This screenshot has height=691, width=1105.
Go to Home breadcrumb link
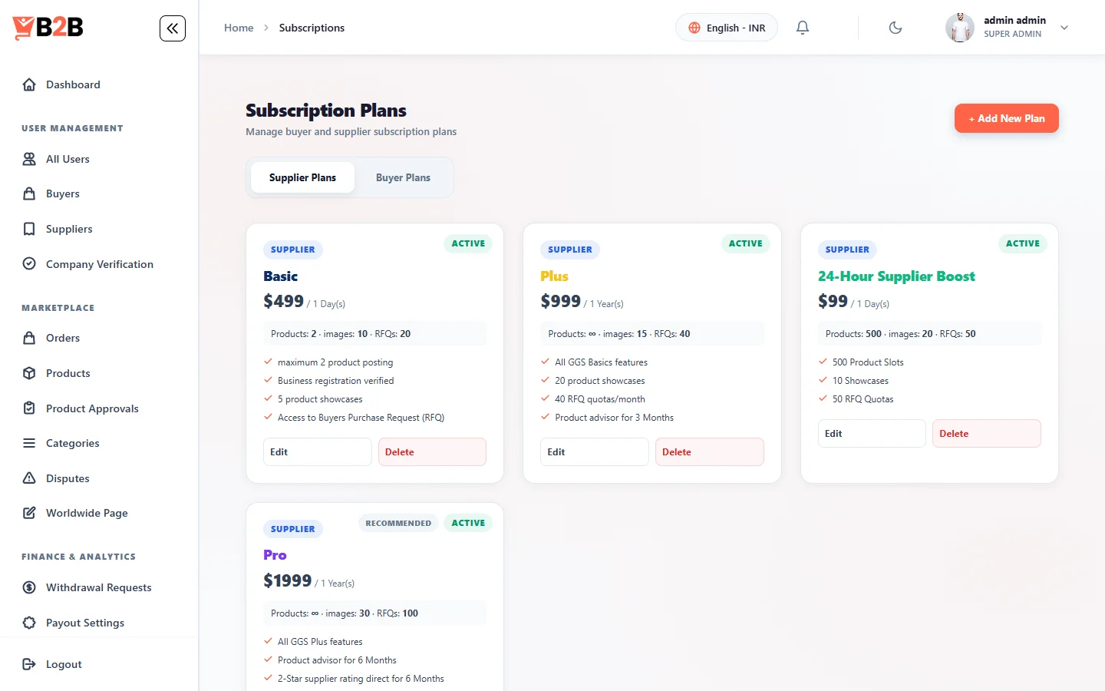click(x=239, y=28)
